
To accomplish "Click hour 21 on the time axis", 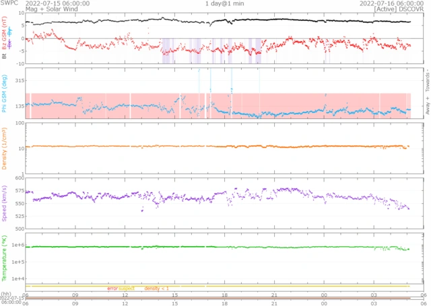I will (x=275, y=295).
